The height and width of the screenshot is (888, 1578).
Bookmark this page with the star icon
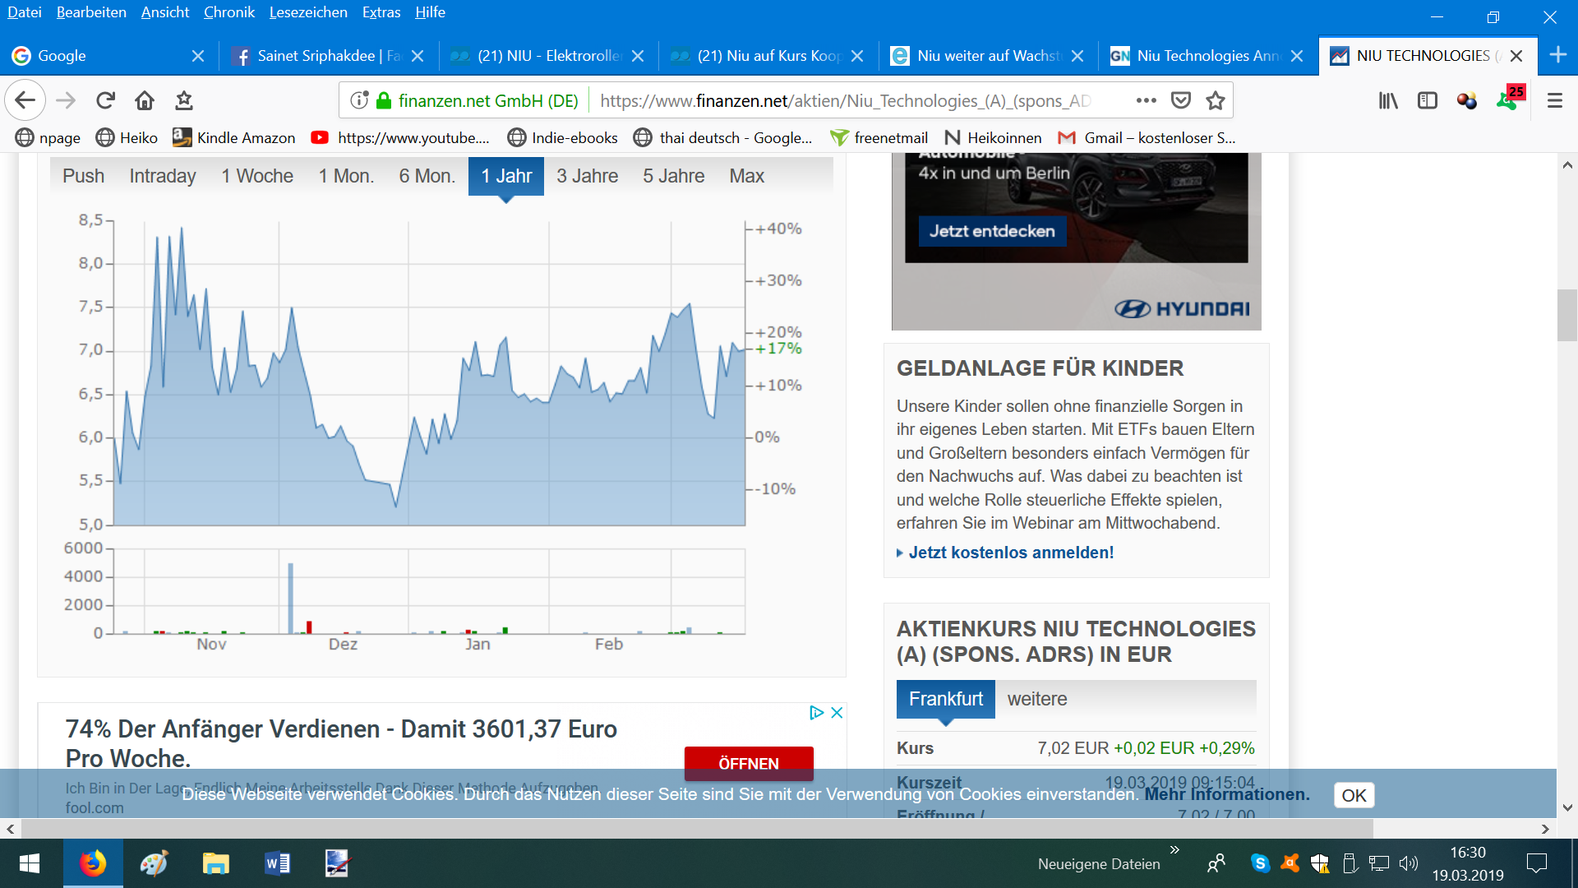click(1215, 100)
